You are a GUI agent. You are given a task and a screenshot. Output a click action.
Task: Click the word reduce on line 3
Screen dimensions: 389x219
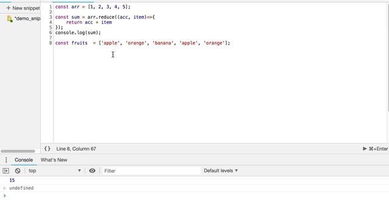tap(106, 17)
